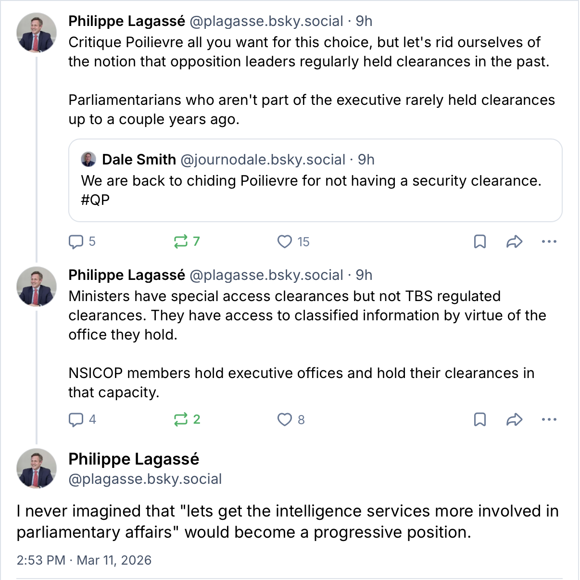Click Dale Smith's small avatar in quote
This screenshot has height=580, width=580.
(x=88, y=159)
